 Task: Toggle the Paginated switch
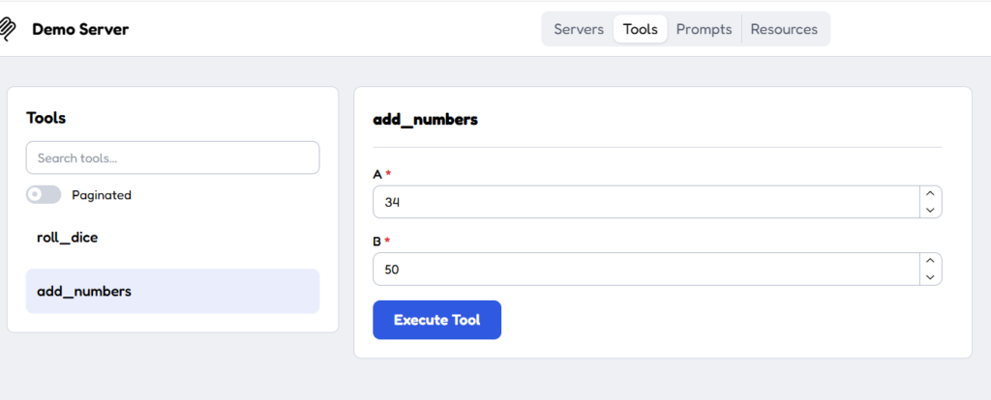[x=44, y=195]
